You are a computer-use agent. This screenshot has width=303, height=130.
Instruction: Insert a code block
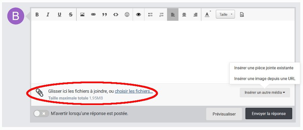116,14
